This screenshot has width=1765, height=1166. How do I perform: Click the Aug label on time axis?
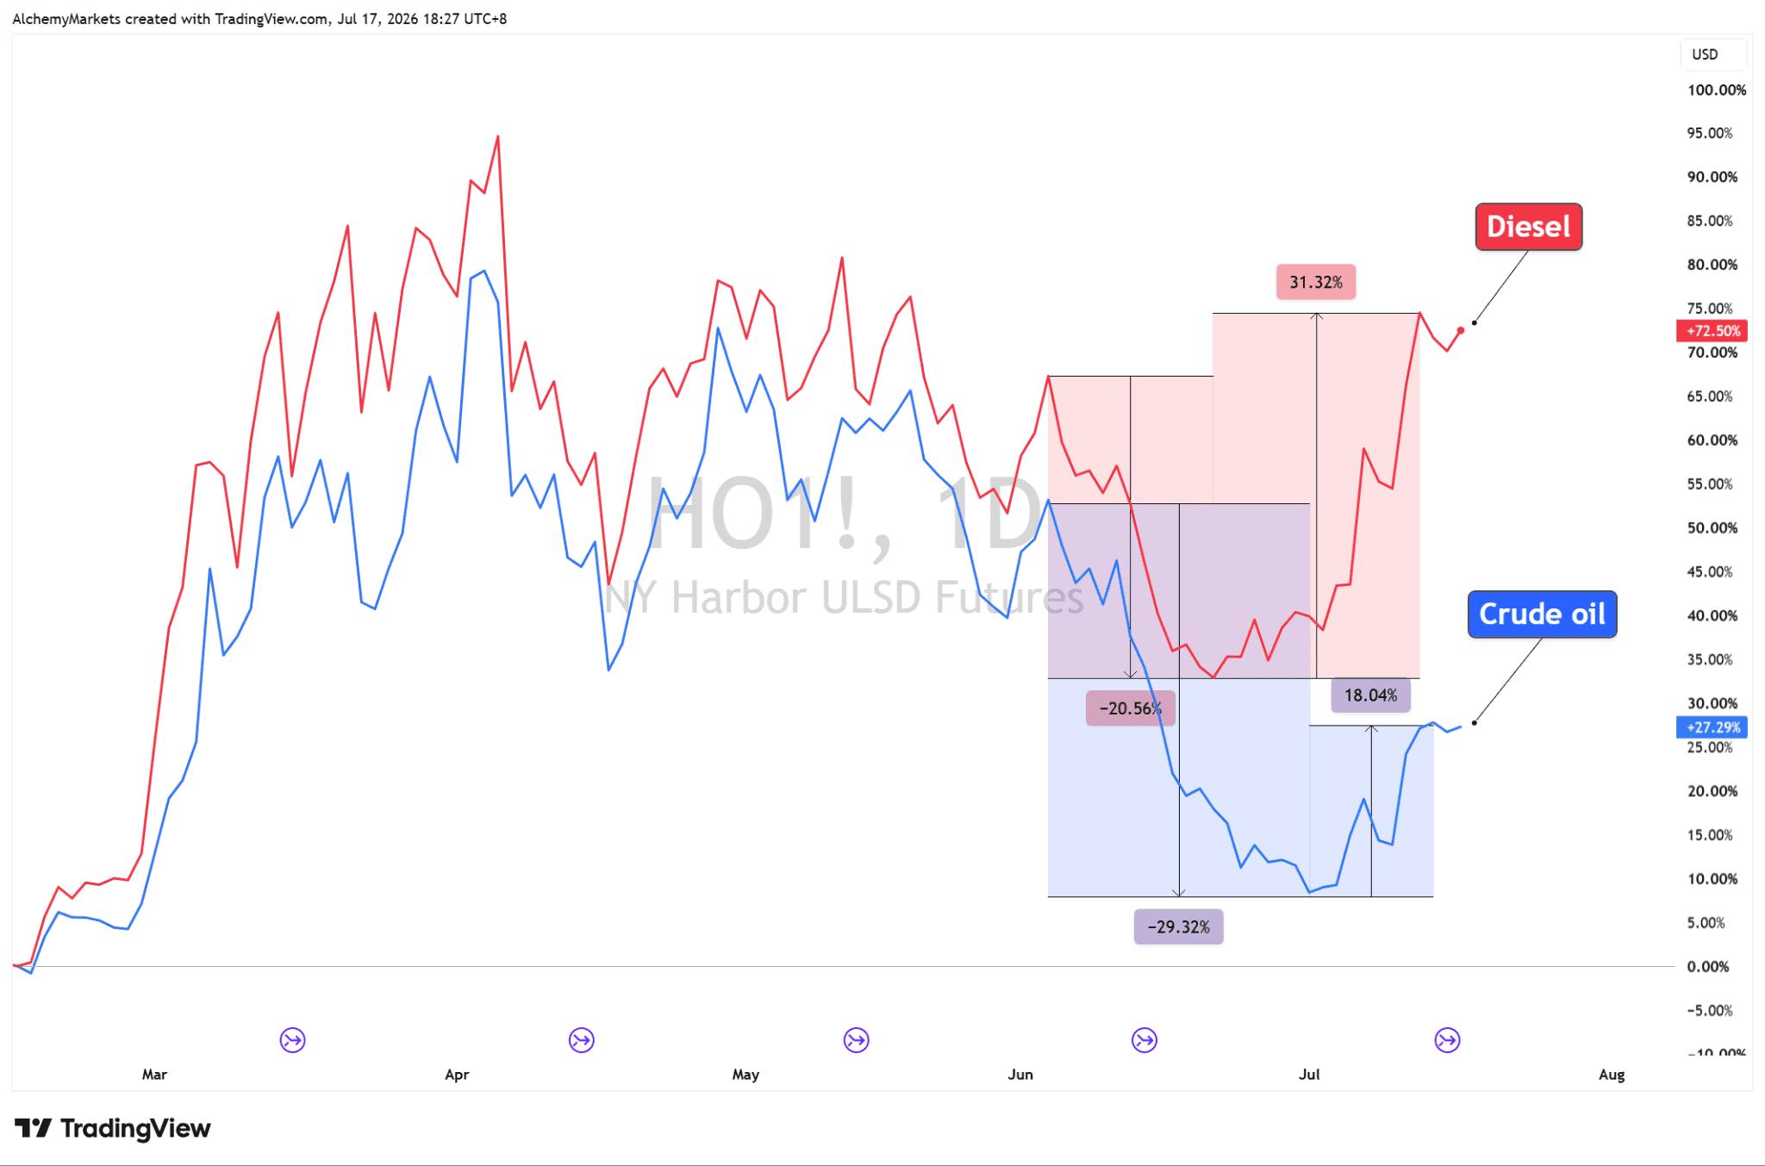point(1611,1074)
